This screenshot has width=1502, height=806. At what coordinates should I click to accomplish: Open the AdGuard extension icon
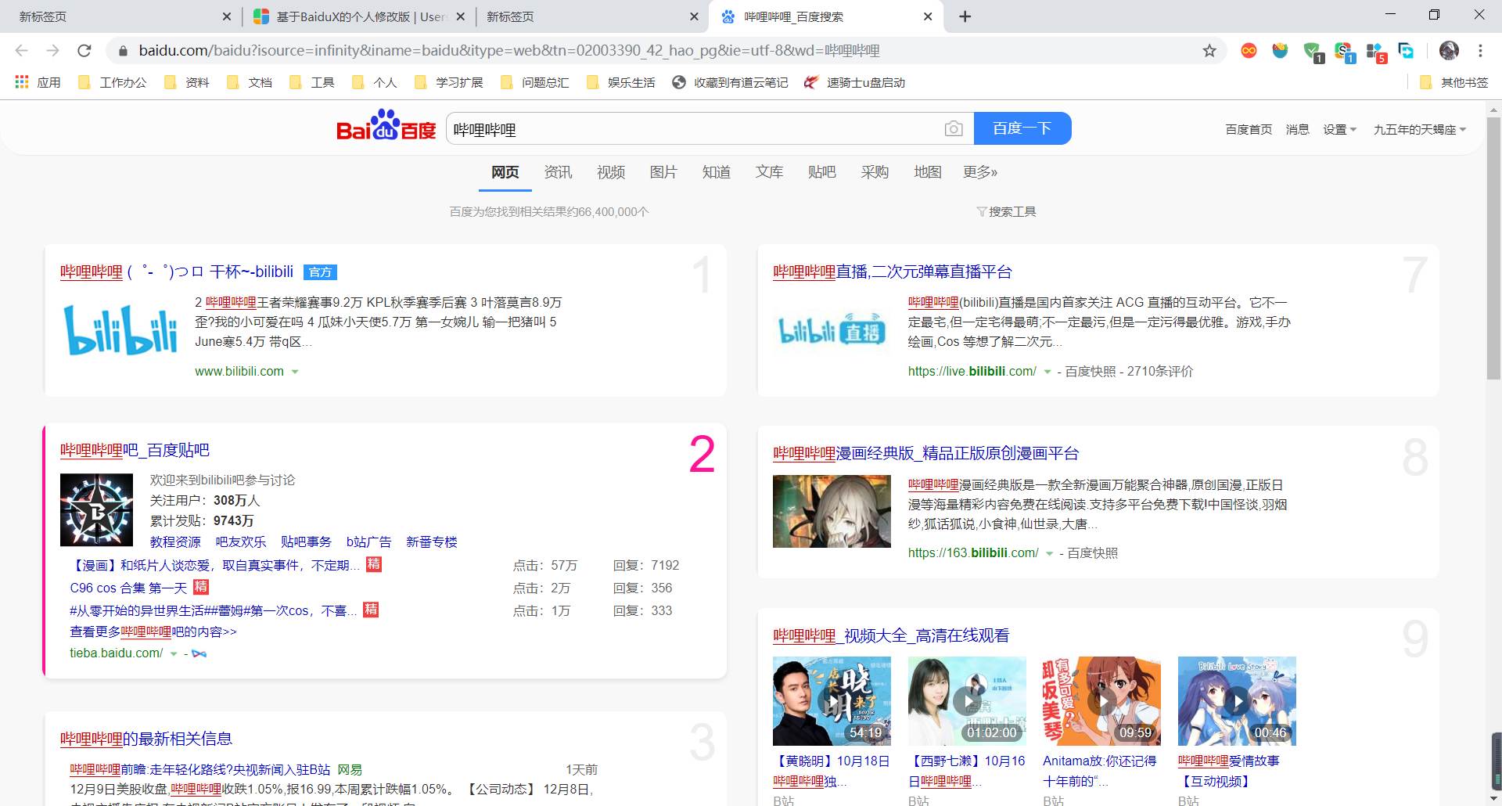(1313, 49)
